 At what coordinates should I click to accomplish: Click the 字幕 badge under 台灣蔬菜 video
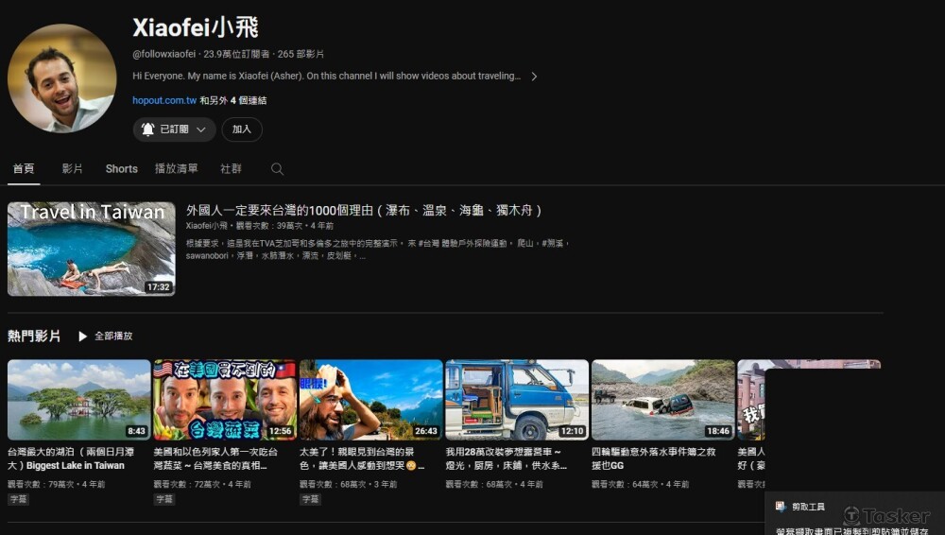click(x=163, y=499)
